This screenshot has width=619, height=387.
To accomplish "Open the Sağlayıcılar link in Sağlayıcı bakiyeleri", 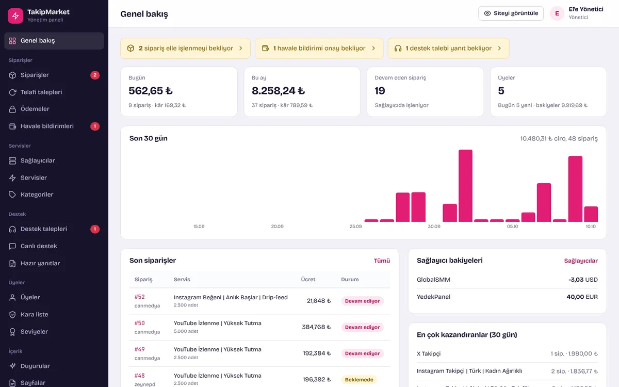I will point(581,261).
